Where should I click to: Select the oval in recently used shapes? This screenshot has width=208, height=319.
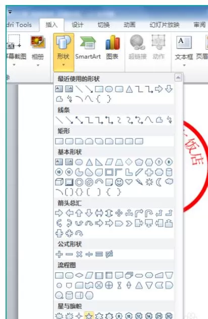point(109,89)
